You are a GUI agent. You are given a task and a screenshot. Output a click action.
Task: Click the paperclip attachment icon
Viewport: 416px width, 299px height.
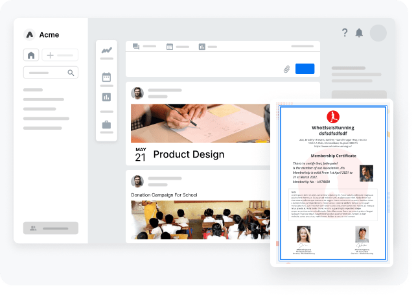pos(286,69)
